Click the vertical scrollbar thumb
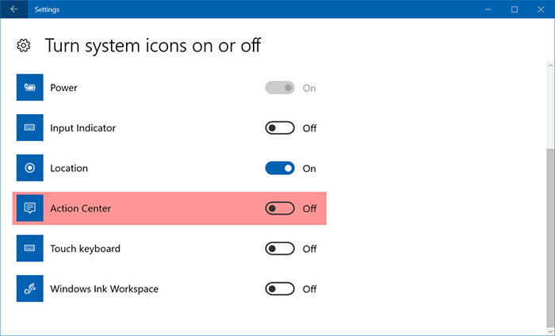Screen dimensions: 555x336 point(550,236)
